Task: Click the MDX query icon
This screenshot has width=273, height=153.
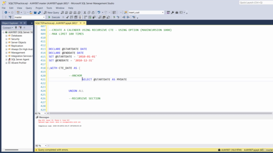Action: [67, 12]
